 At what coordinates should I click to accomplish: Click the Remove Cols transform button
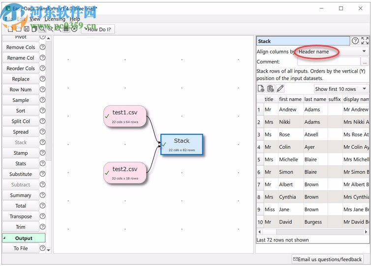[21, 47]
